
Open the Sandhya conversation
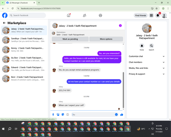tap(24, 40)
